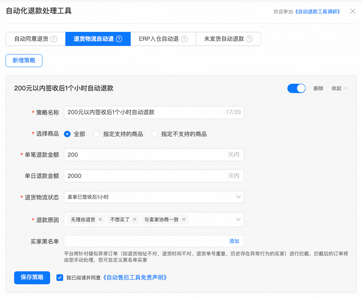Collapse the strategy card with 收起
Screen dimensions: 362x298
(339, 88)
